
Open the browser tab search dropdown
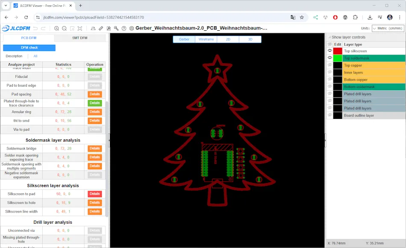6,6
